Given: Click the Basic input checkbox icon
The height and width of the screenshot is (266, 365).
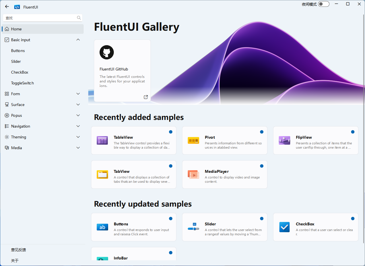Looking at the screenshot, I should click(7, 40).
